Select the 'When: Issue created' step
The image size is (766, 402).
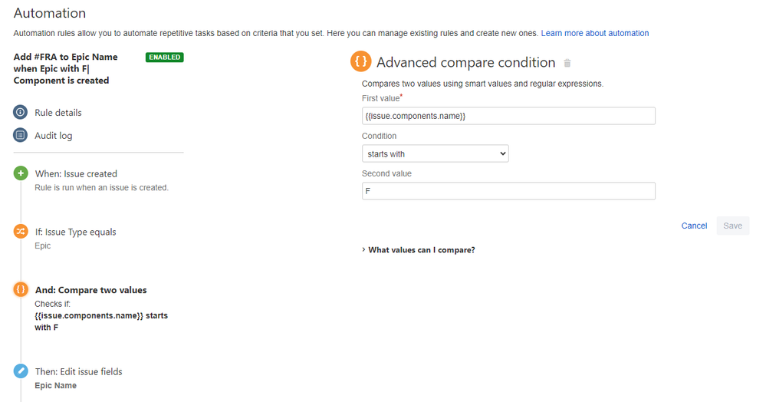coord(76,174)
